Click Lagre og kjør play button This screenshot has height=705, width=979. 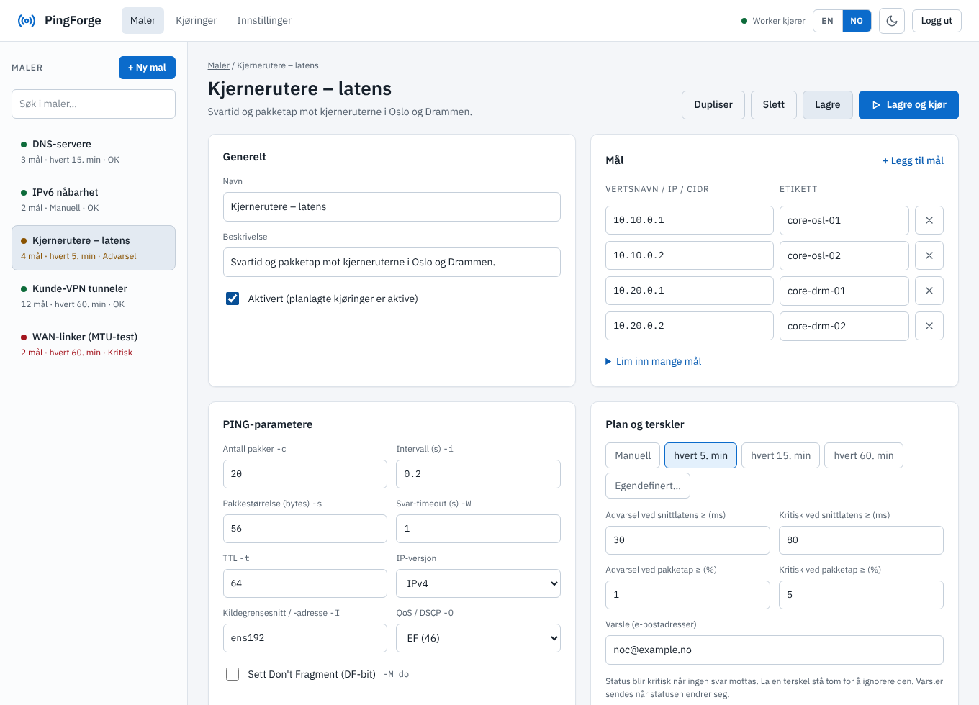click(908, 105)
